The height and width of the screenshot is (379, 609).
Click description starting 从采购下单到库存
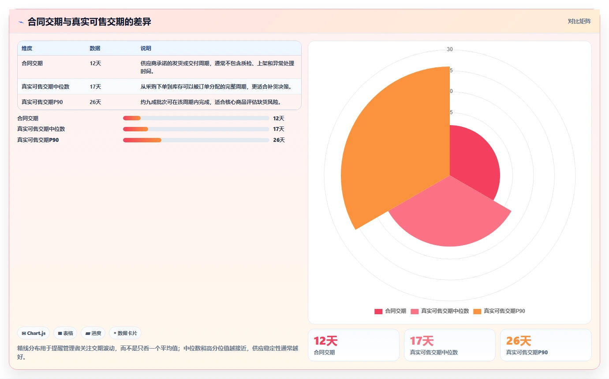(x=216, y=87)
